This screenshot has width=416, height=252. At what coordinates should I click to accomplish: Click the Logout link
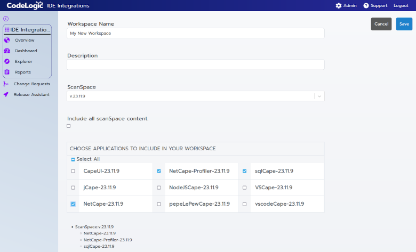[401, 5]
